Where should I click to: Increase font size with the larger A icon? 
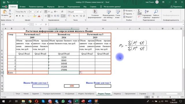38,12
